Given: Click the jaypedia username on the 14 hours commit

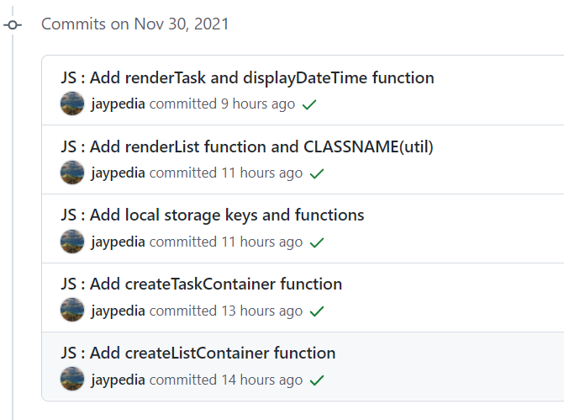Looking at the screenshot, I should [119, 380].
